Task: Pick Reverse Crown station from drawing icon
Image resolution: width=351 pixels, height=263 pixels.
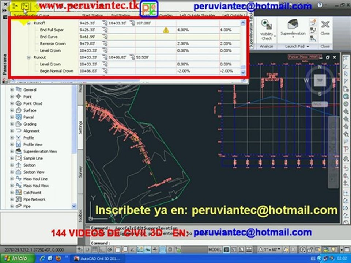Action: (x=105, y=43)
